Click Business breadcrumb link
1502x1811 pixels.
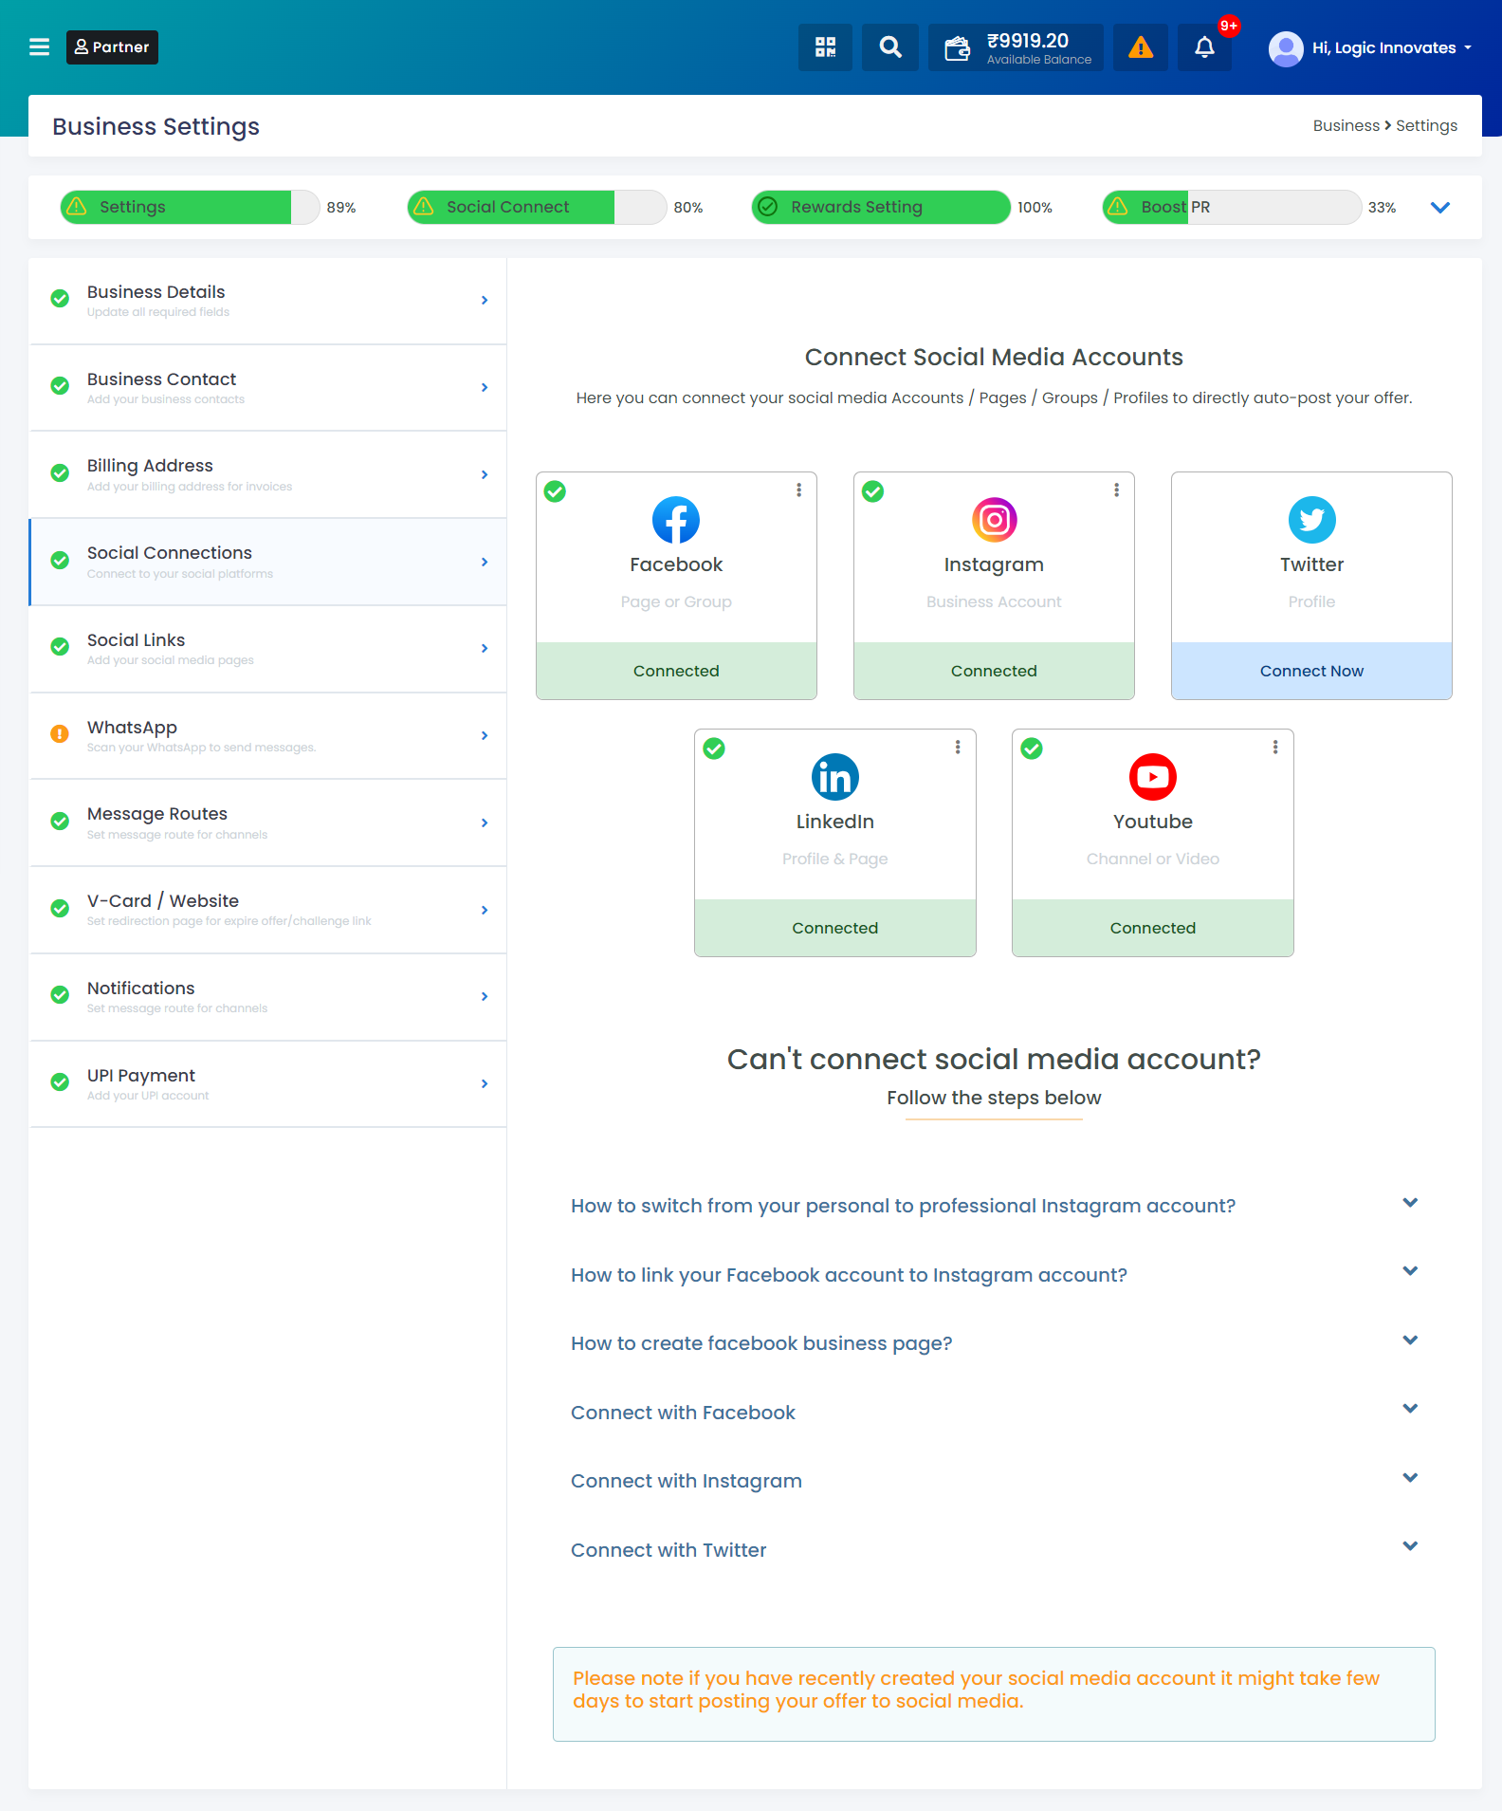(x=1346, y=125)
